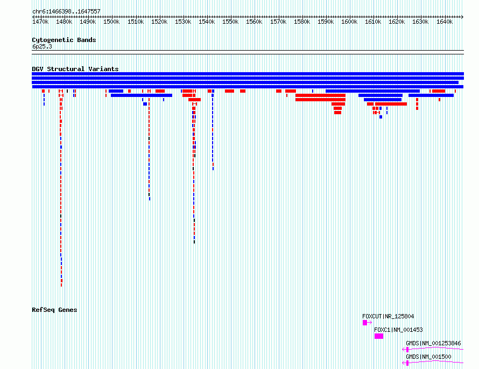Screen dimensions: 479x369
Task: Click bottom variant of 1516k column
Action: pyautogui.click(x=150, y=199)
